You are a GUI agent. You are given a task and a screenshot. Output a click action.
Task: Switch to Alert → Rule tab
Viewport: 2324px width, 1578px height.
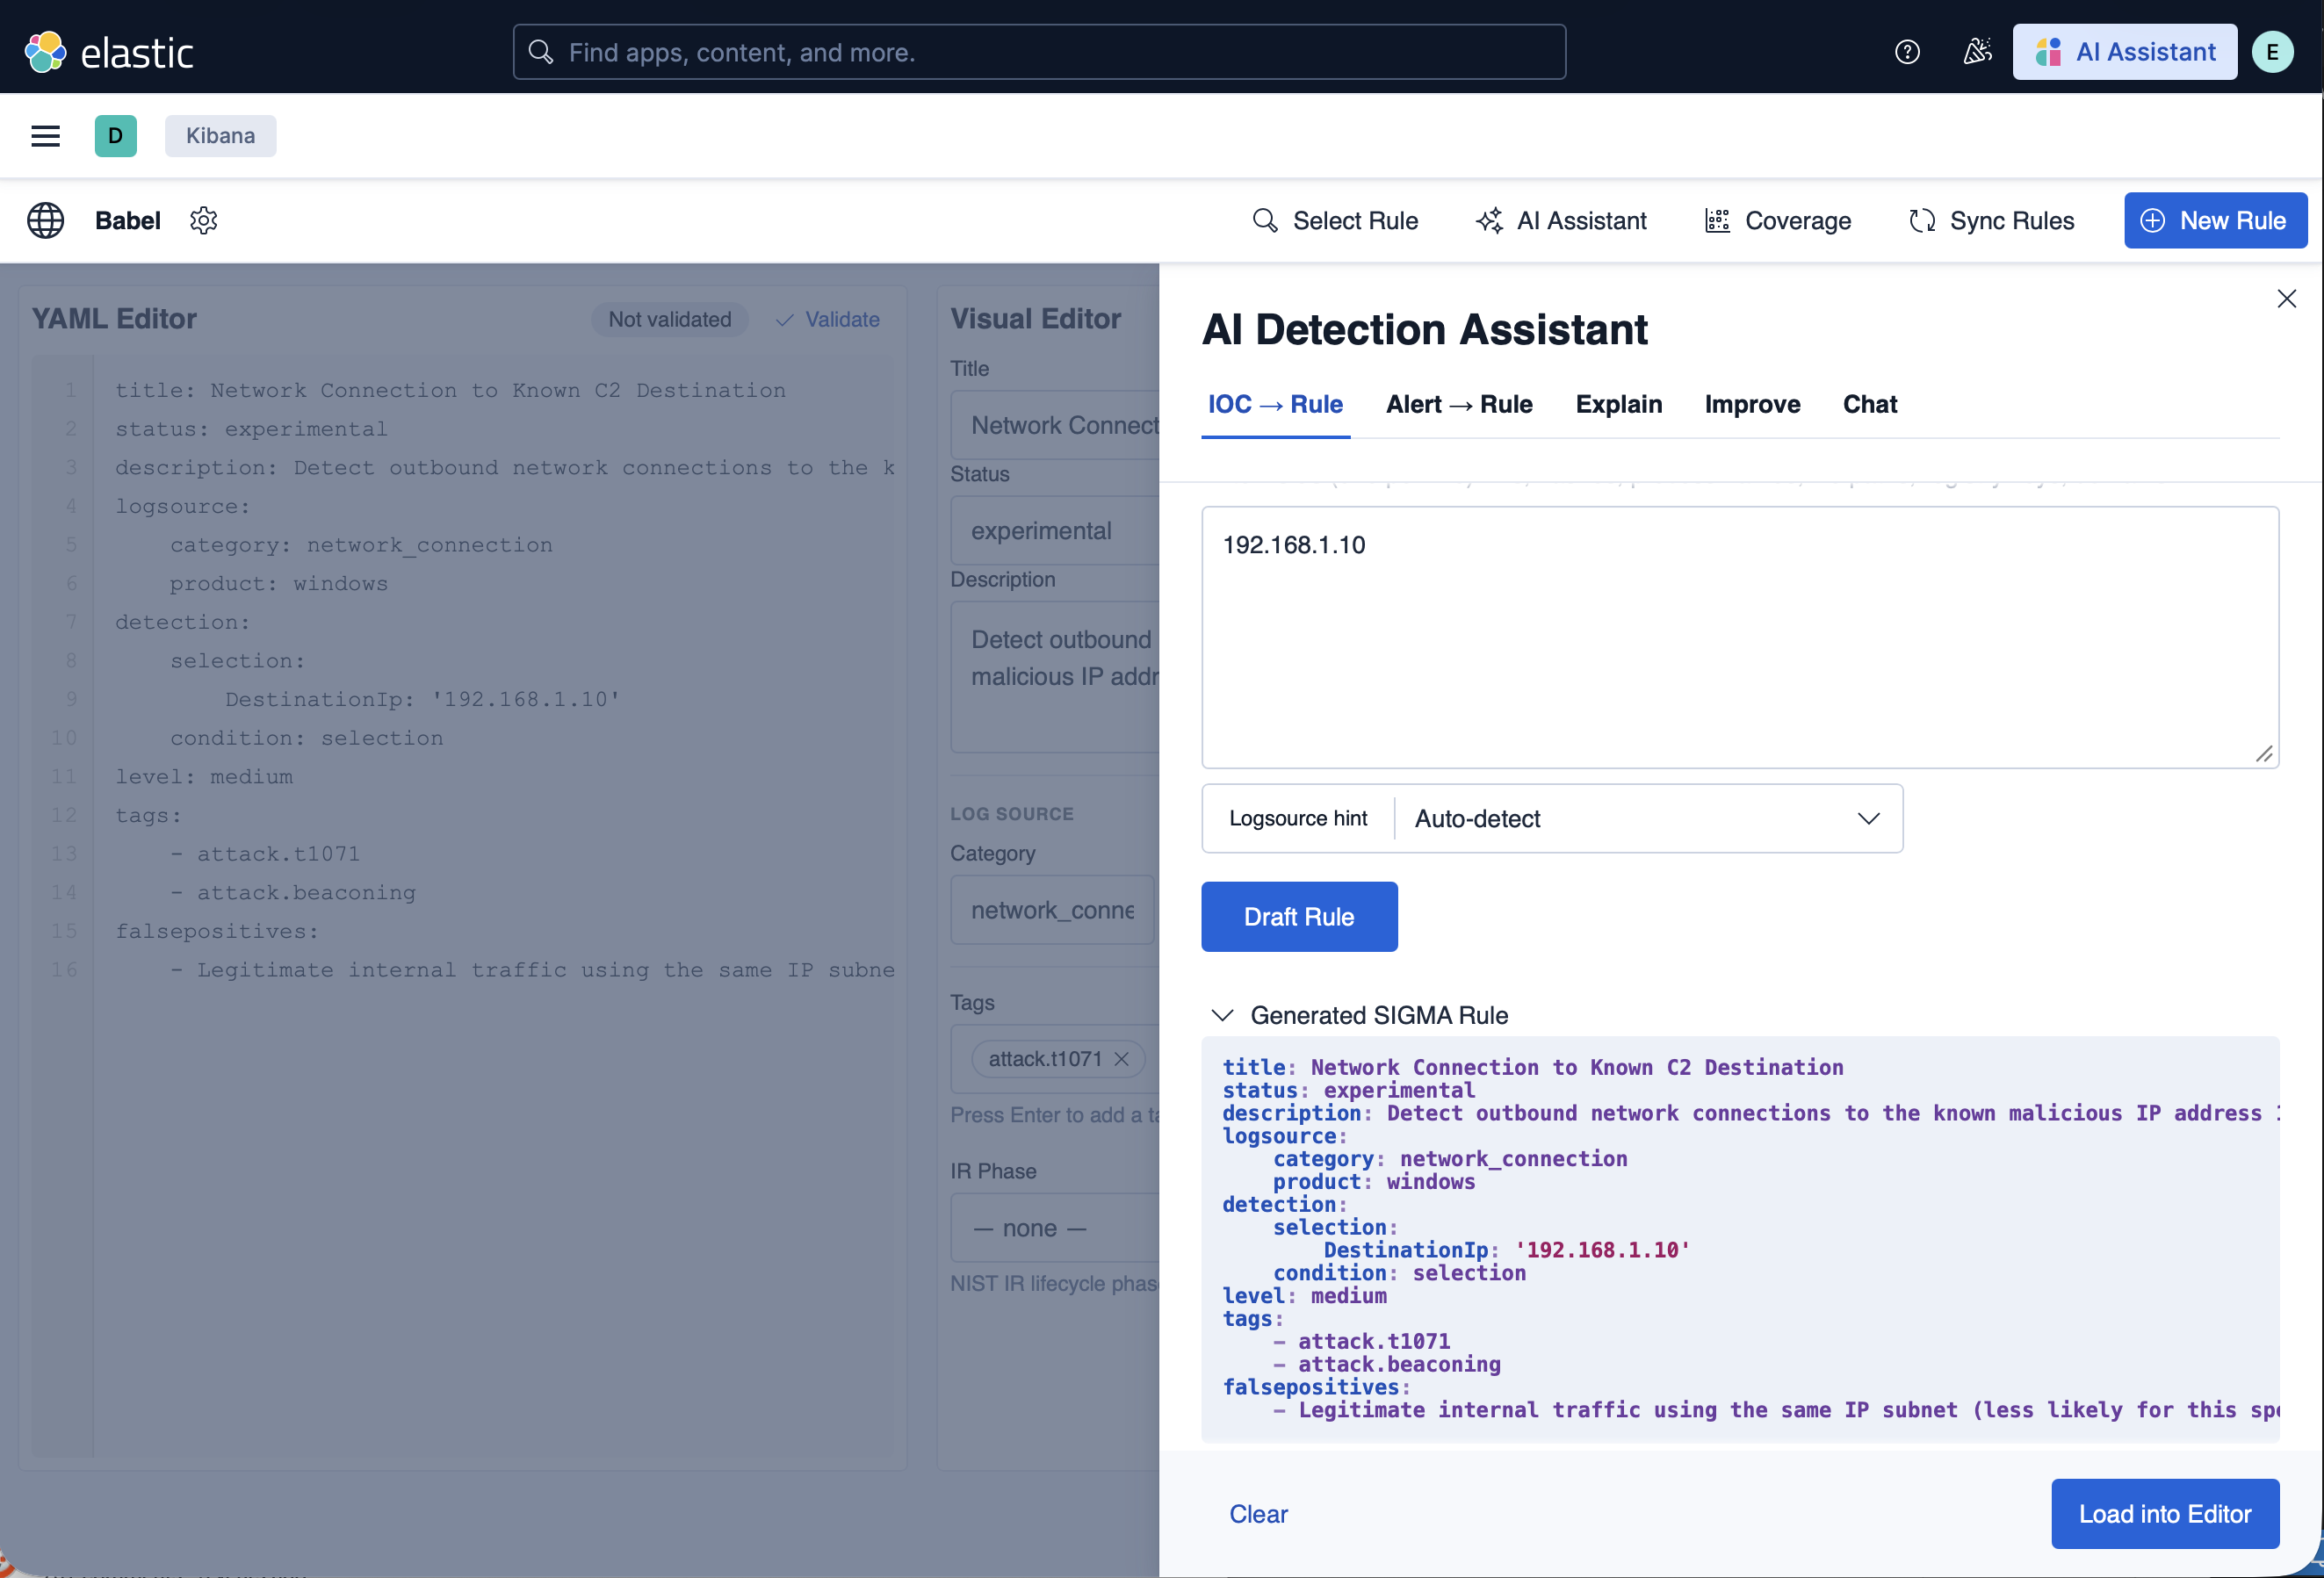tap(1459, 404)
